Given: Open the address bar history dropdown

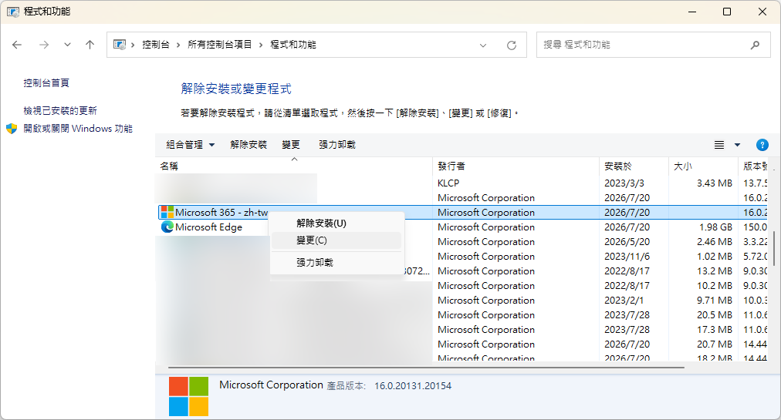Looking at the screenshot, I should (482, 45).
